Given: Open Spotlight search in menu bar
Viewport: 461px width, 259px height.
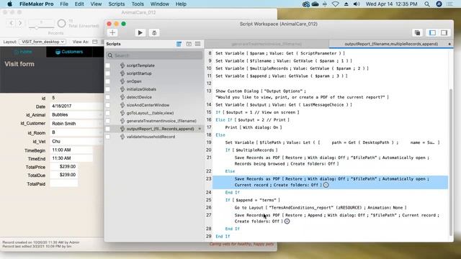Looking at the screenshot, I should tap(427, 4).
